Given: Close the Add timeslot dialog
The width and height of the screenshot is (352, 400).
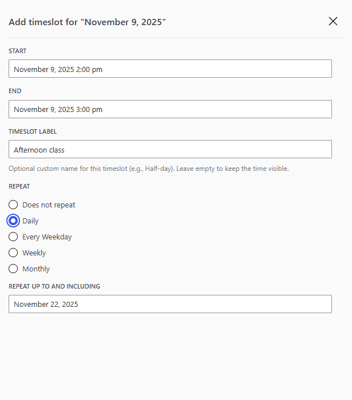Looking at the screenshot, I should (x=333, y=21).
